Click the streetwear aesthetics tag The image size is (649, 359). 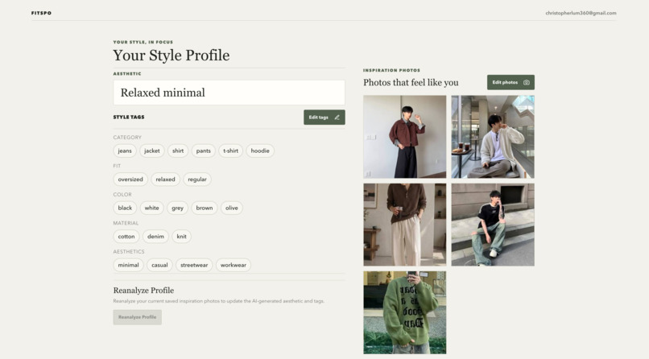pos(194,265)
